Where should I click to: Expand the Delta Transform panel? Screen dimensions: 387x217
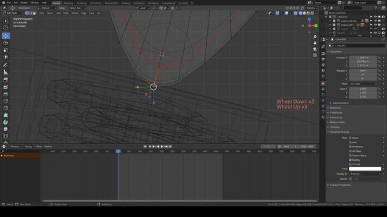click(x=340, y=103)
